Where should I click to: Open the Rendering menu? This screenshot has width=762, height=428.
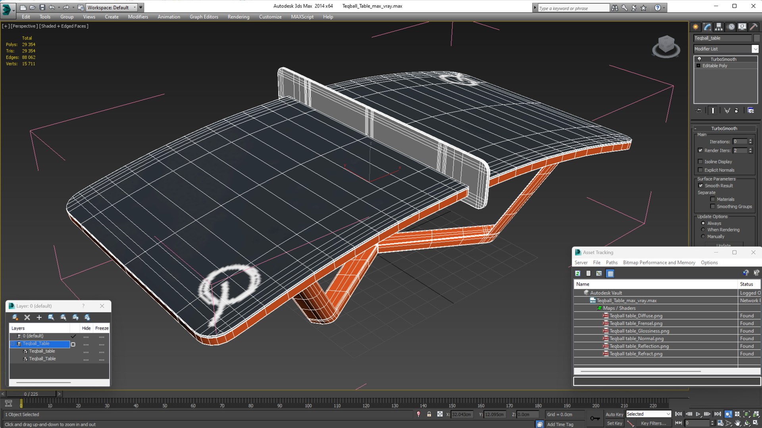pos(238,17)
